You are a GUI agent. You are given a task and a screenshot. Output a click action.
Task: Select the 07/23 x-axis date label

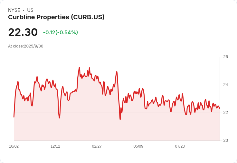point(180,146)
